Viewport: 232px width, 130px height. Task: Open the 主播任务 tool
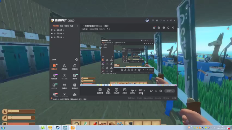(x=75, y=67)
